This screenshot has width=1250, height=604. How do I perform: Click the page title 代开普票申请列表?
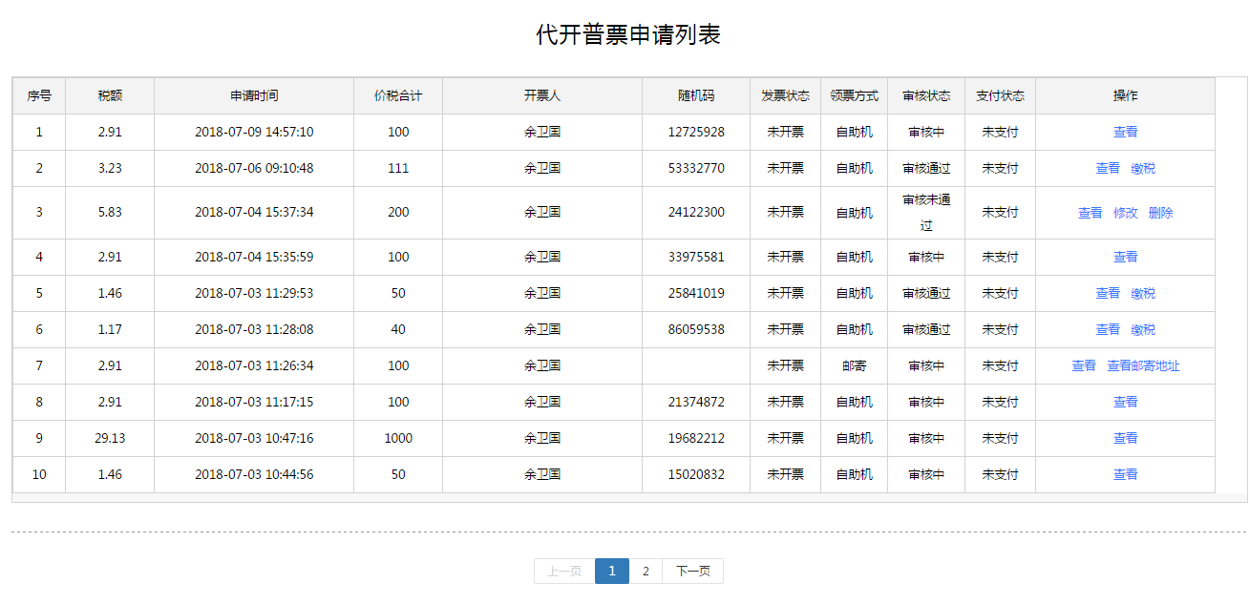627,35
